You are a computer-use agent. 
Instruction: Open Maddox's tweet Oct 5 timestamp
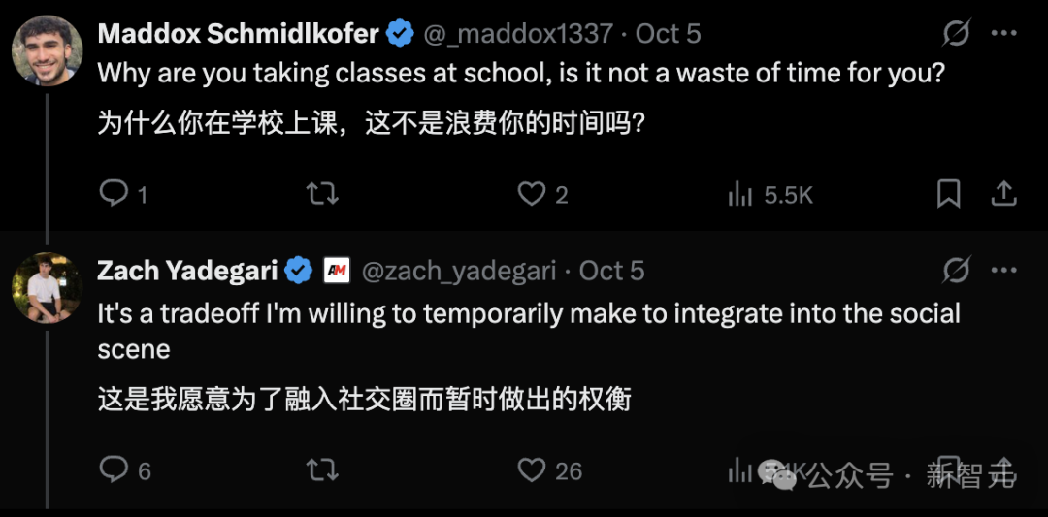pyautogui.click(x=668, y=34)
